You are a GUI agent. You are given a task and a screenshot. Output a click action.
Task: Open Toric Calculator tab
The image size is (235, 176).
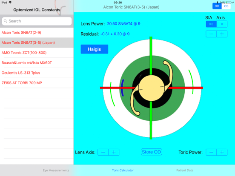[x=123, y=170]
